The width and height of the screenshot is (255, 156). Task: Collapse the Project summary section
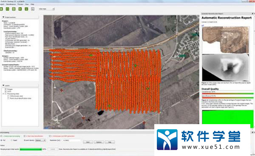(x=3, y=17)
